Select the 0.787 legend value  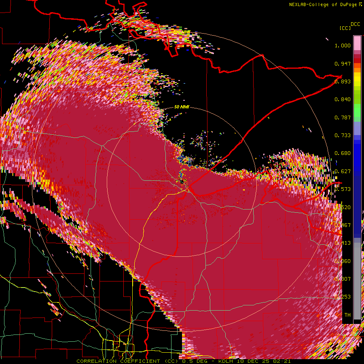pyautogui.click(x=343, y=117)
